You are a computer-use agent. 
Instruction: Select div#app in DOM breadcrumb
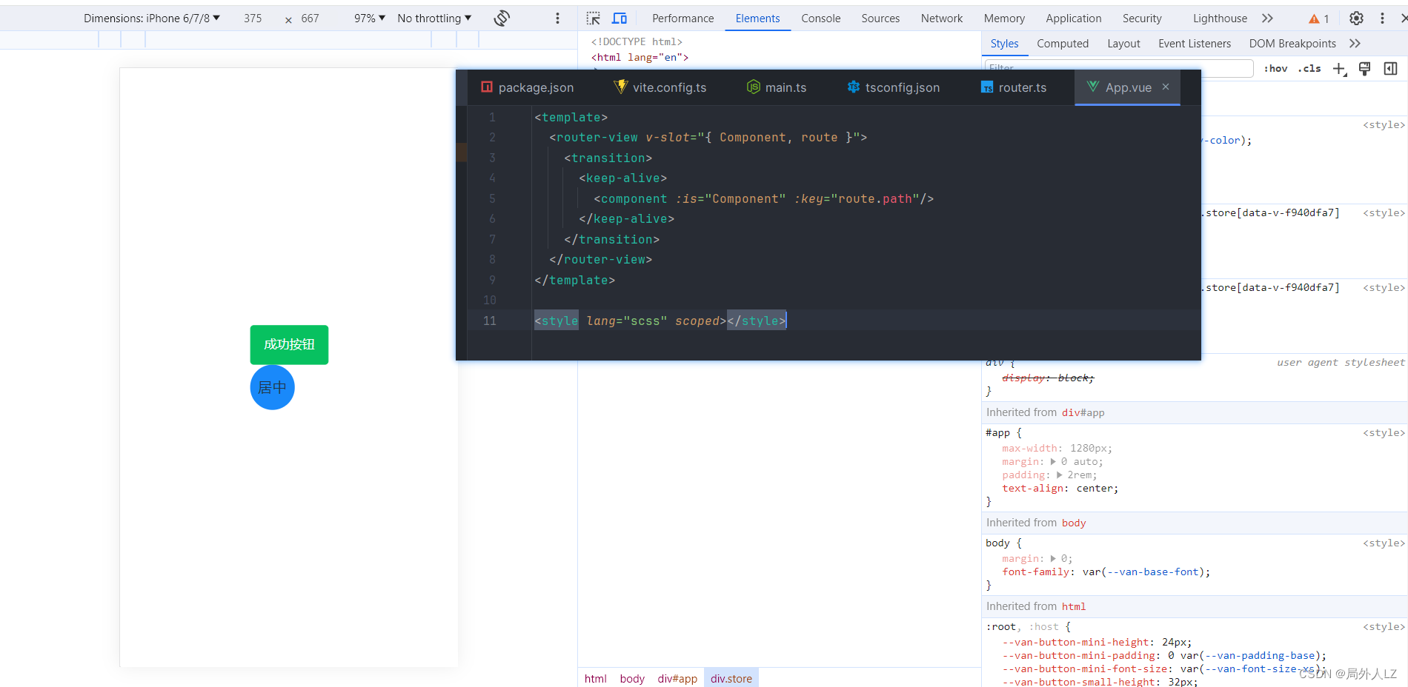point(677,678)
